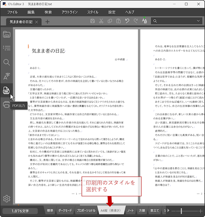Click the character conversion sidebar icon
Screen dimensions: 205x217
[6, 77]
